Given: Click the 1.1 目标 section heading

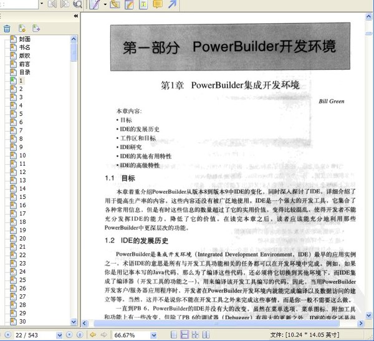Looking at the screenshot, I should (x=120, y=178).
